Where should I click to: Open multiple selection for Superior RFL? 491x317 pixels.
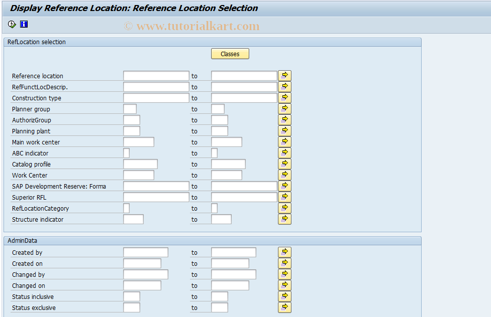(x=284, y=197)
